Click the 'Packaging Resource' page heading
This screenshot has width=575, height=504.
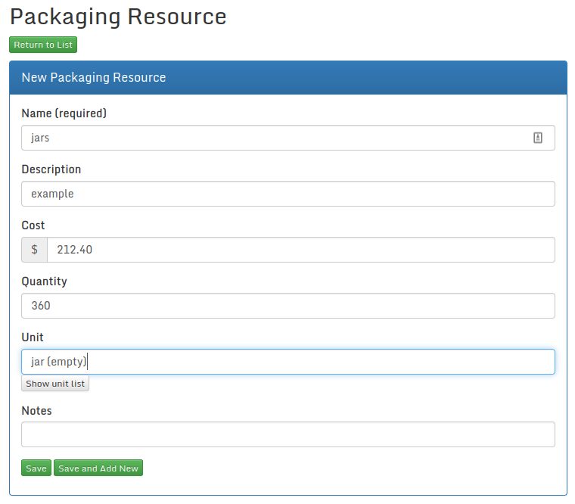[118, 17]
